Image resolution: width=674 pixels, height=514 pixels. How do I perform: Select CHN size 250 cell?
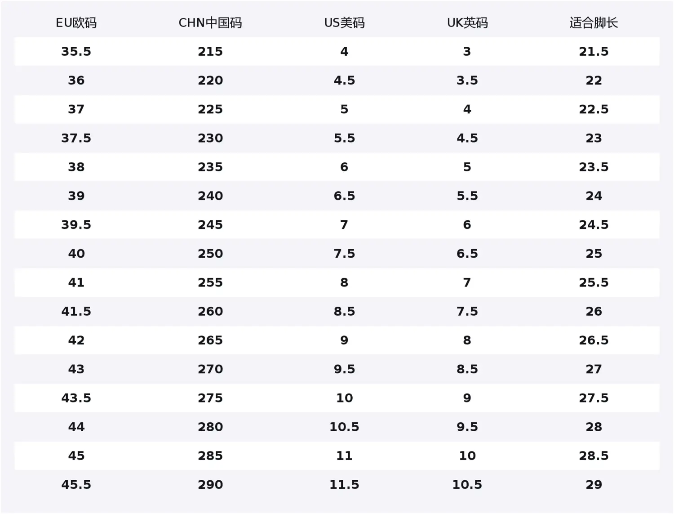coord(210,254)
